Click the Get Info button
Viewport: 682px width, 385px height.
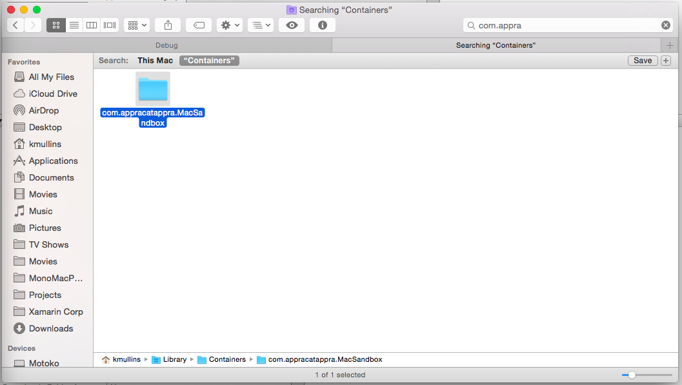tap(323, 25)
